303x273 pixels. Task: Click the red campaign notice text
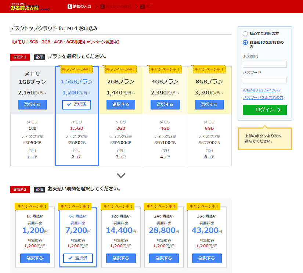[65, 42]
